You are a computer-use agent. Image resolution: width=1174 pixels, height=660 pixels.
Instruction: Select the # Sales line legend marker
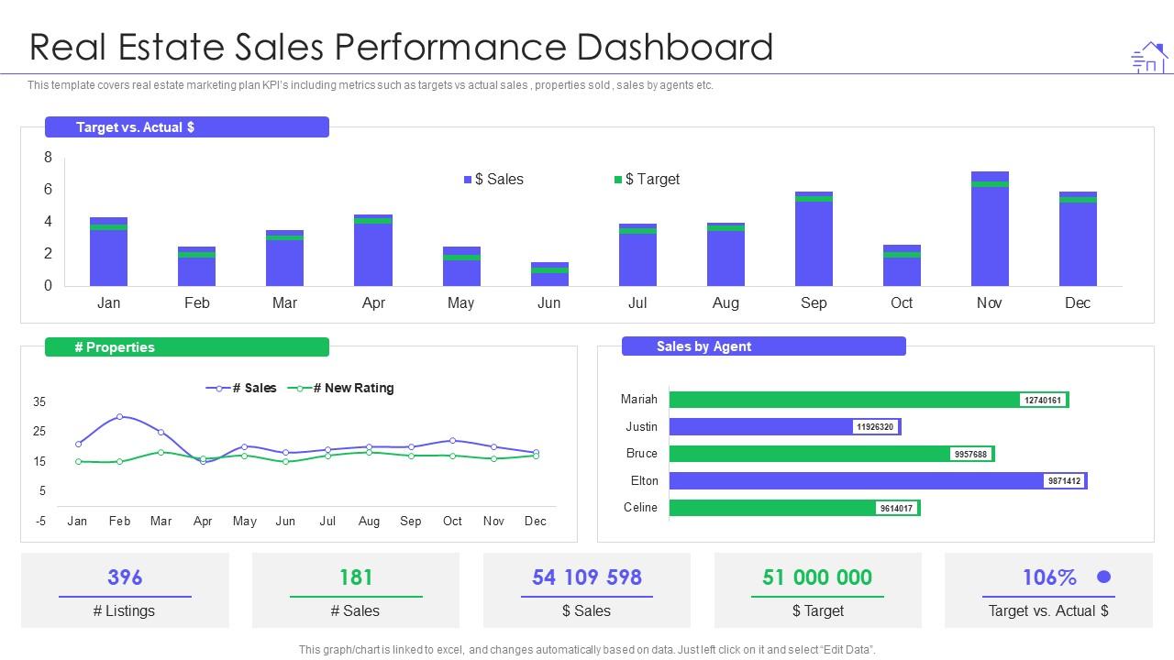point(218,389)
